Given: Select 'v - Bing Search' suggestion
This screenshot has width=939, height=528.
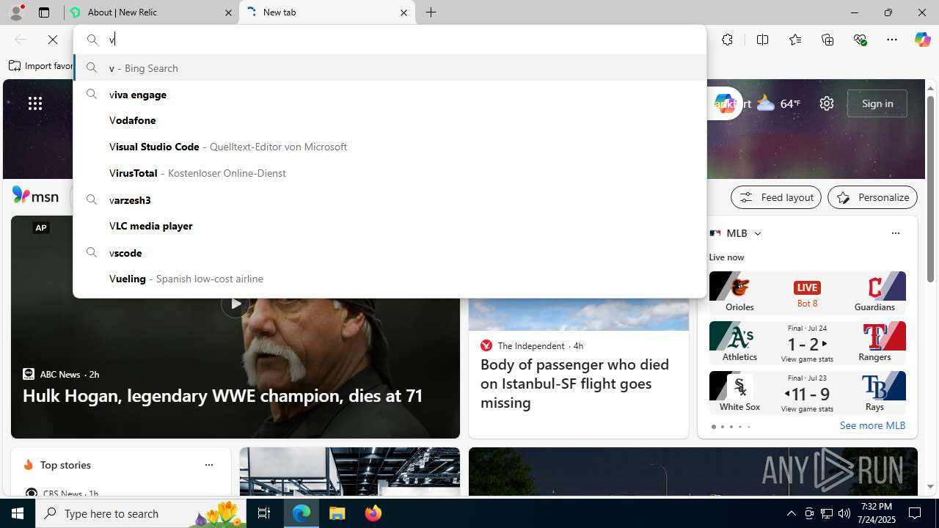Looking at the screenshot, I should click(390, 67).
